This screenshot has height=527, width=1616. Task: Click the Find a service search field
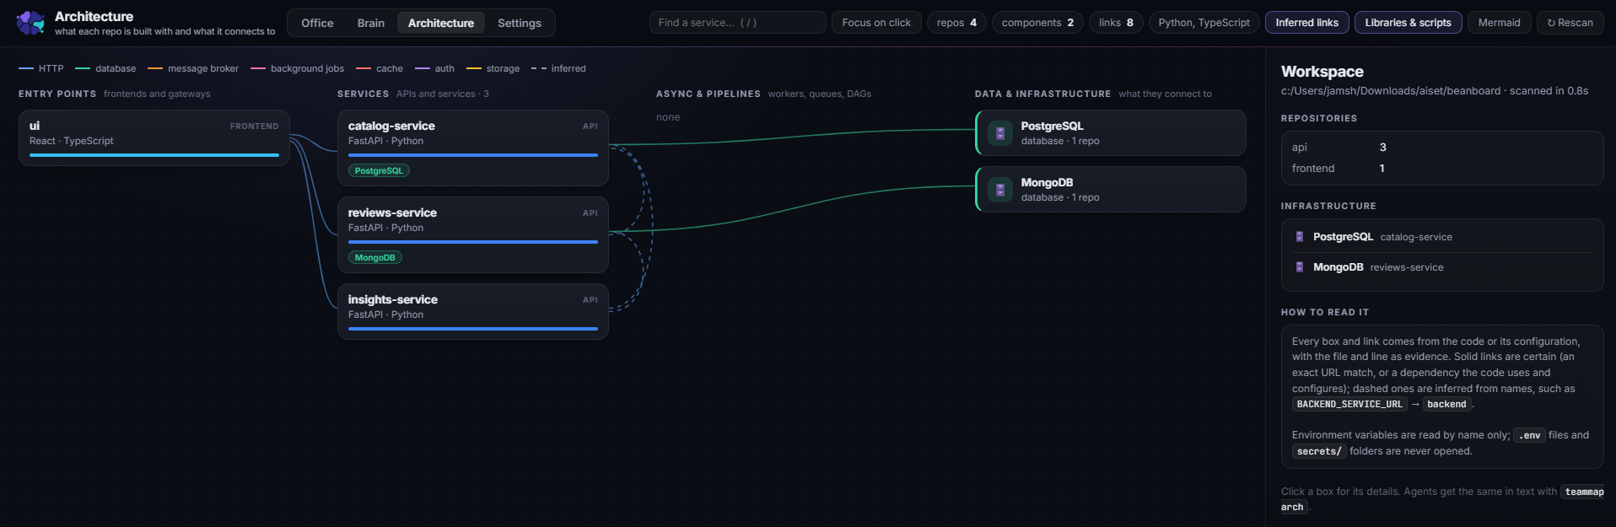click(737, 23)
